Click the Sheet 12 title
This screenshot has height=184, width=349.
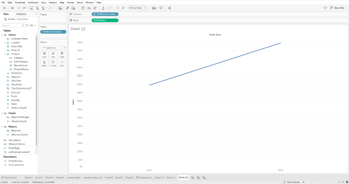[x=78, y=29]
